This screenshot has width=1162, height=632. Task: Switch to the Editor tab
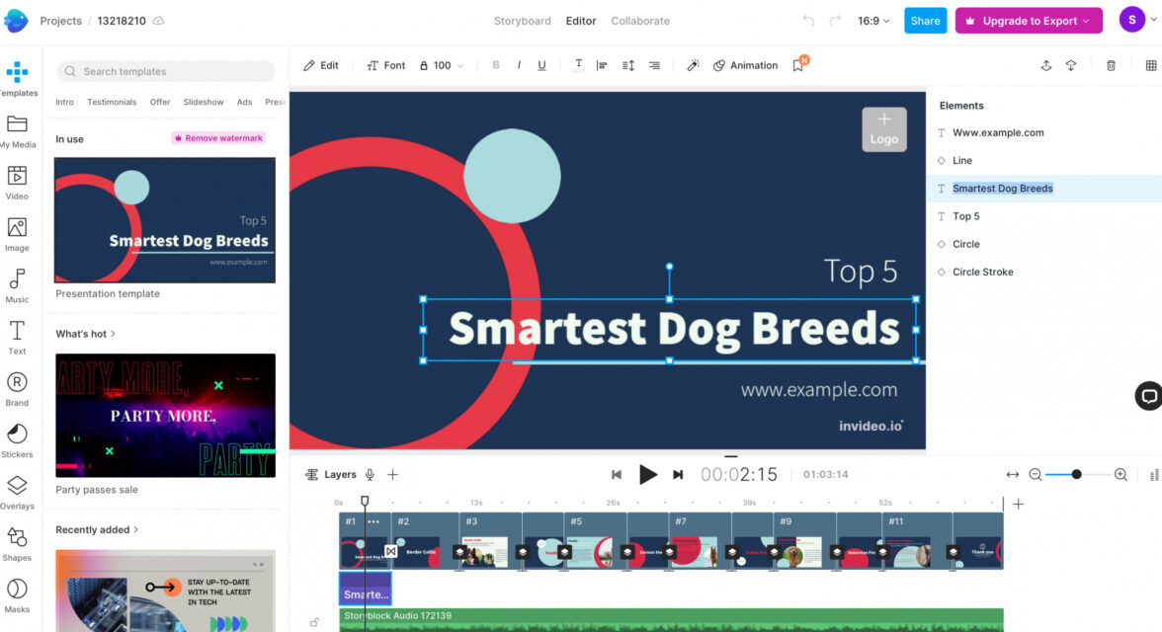(x=581, y=21)
